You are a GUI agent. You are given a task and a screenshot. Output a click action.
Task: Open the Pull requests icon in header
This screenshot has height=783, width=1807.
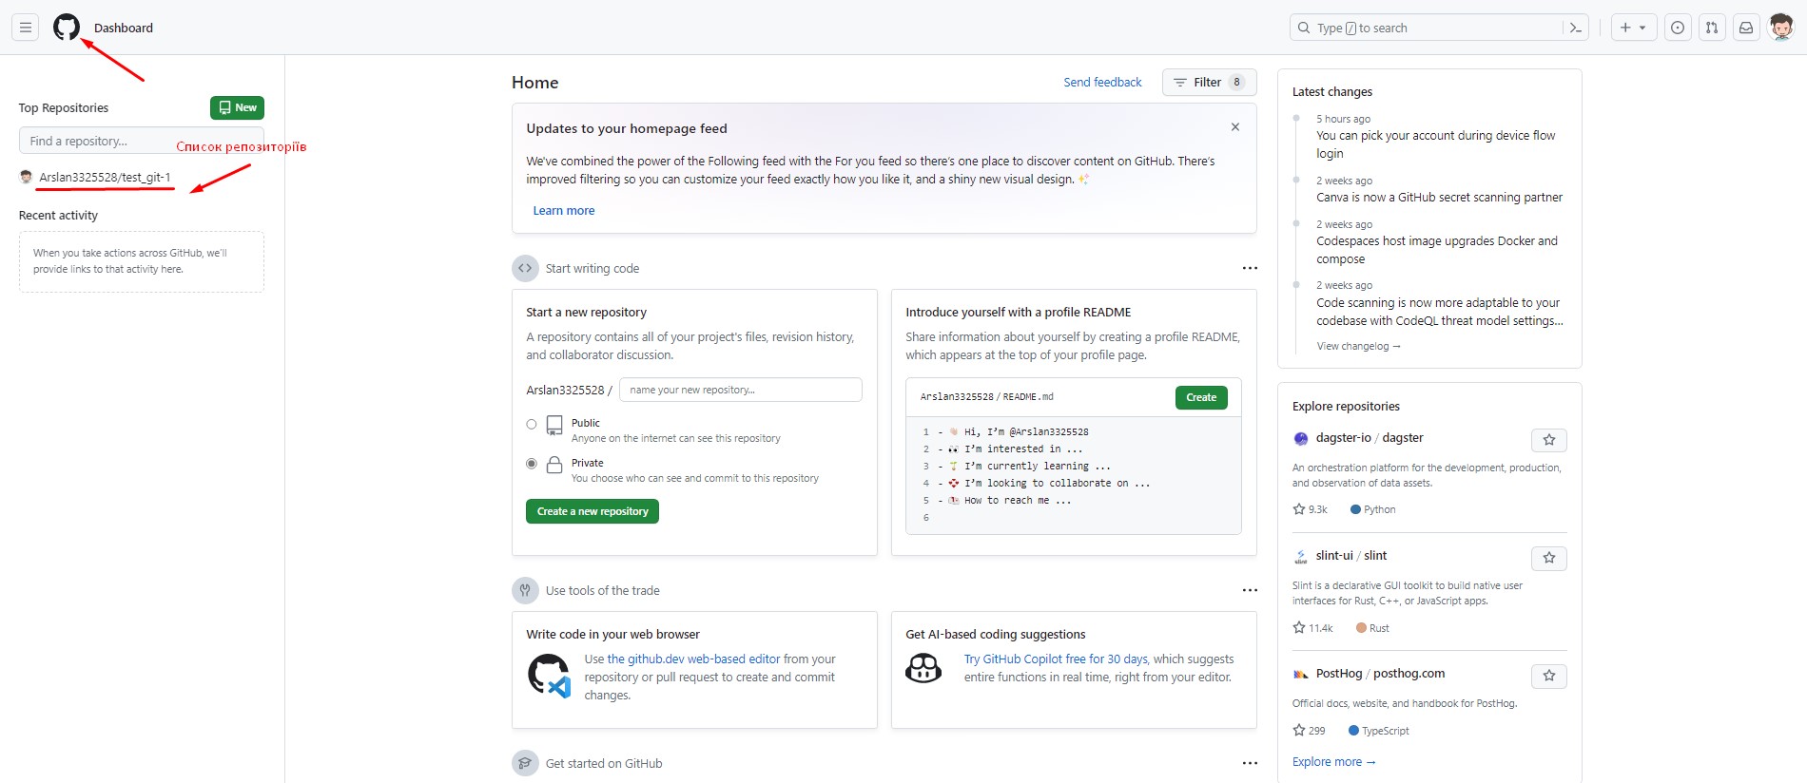(x=1712, y=28)
